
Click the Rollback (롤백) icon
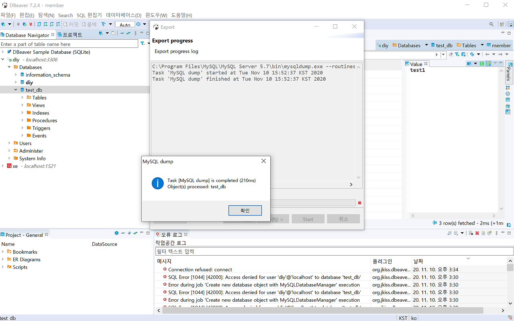pyautogui.click(x=84, y=24)
